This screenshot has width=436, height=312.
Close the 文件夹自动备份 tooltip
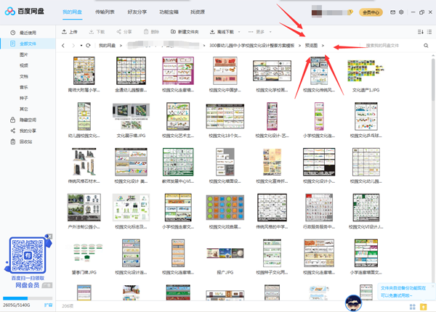pyautogui.click(x=432, y=286)
